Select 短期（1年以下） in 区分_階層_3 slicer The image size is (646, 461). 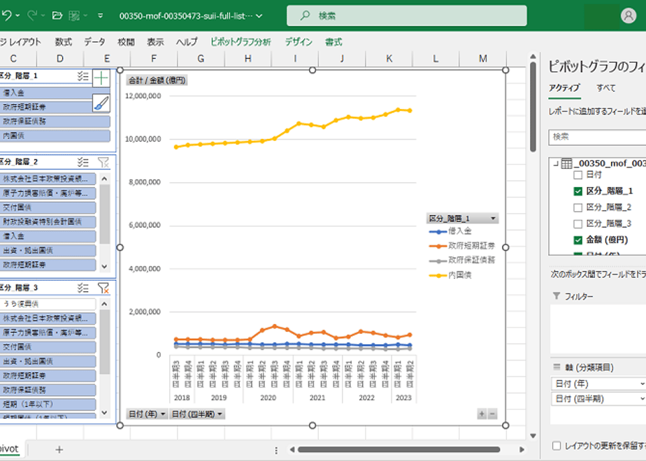tap(48, 404)
